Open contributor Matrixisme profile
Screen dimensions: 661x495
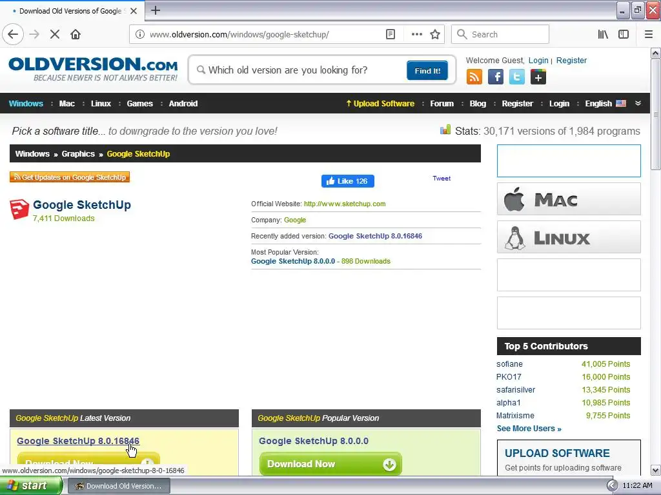pyautogui.click(x=515, y=416)
